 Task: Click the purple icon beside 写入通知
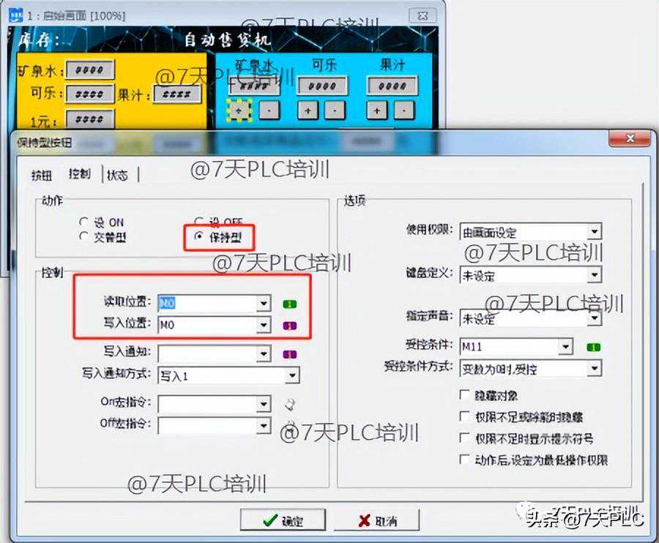[290, 355]
